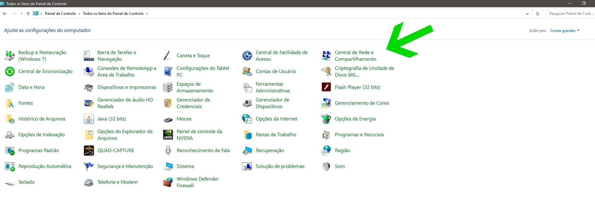Click the Som speaker icon
Image resolution: width=595 pixels, height=197 pixels.
coord(326,166)
